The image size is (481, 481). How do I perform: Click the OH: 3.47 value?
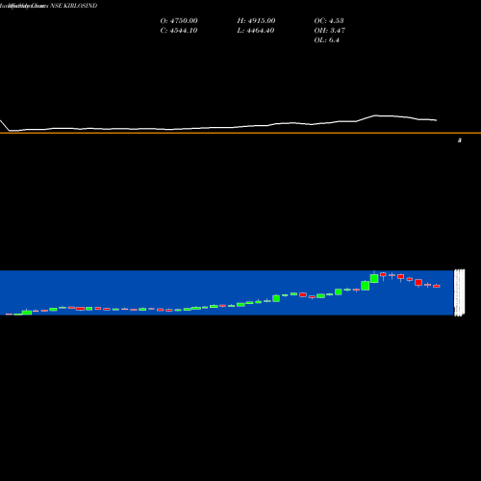(x=330, y=31)
